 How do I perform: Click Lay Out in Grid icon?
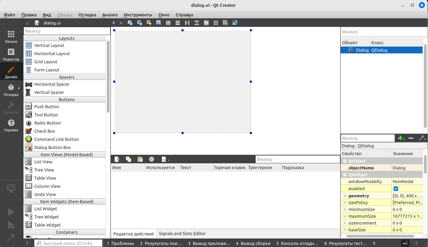tap(216, 23)
